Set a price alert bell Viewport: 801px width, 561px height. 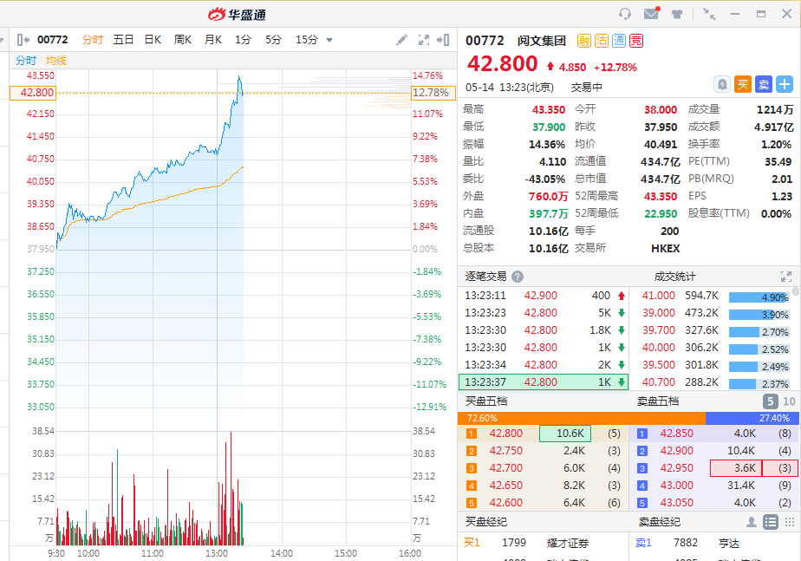coord(722,84)
